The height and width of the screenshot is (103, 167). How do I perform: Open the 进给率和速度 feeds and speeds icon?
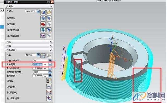[49, 98]
